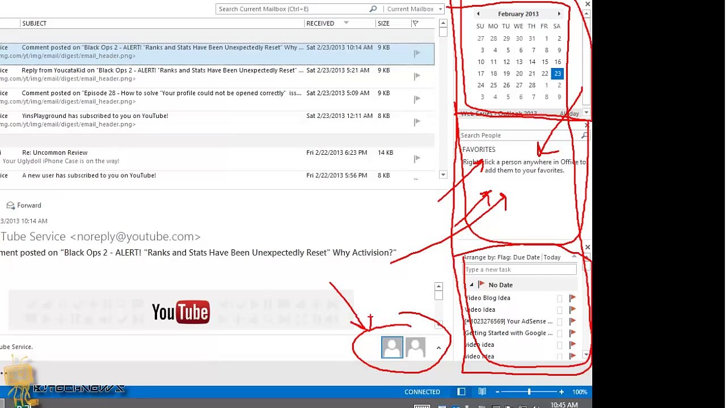
Task: Go to next month in calendar
Action: [559, 14]
